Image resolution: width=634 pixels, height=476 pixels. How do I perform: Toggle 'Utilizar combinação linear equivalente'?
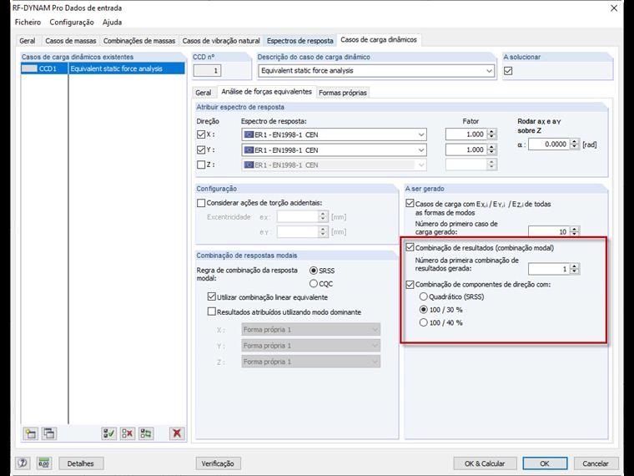(x=211, y=297)
